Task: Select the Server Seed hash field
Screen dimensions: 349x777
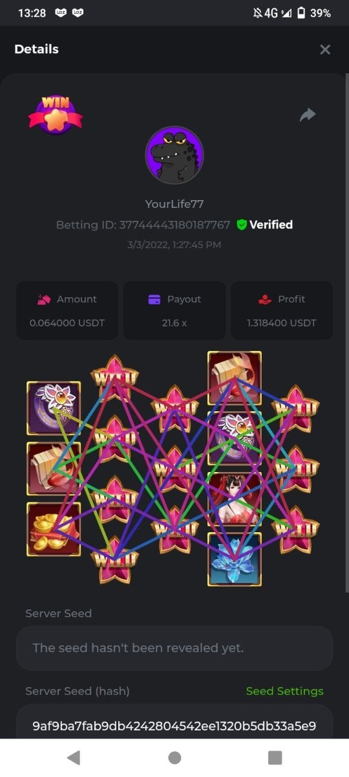Action: pos(174,724)
